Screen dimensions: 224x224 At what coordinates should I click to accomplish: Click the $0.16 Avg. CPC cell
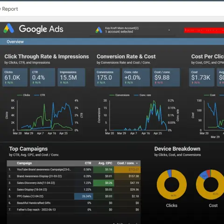point(104,169)
